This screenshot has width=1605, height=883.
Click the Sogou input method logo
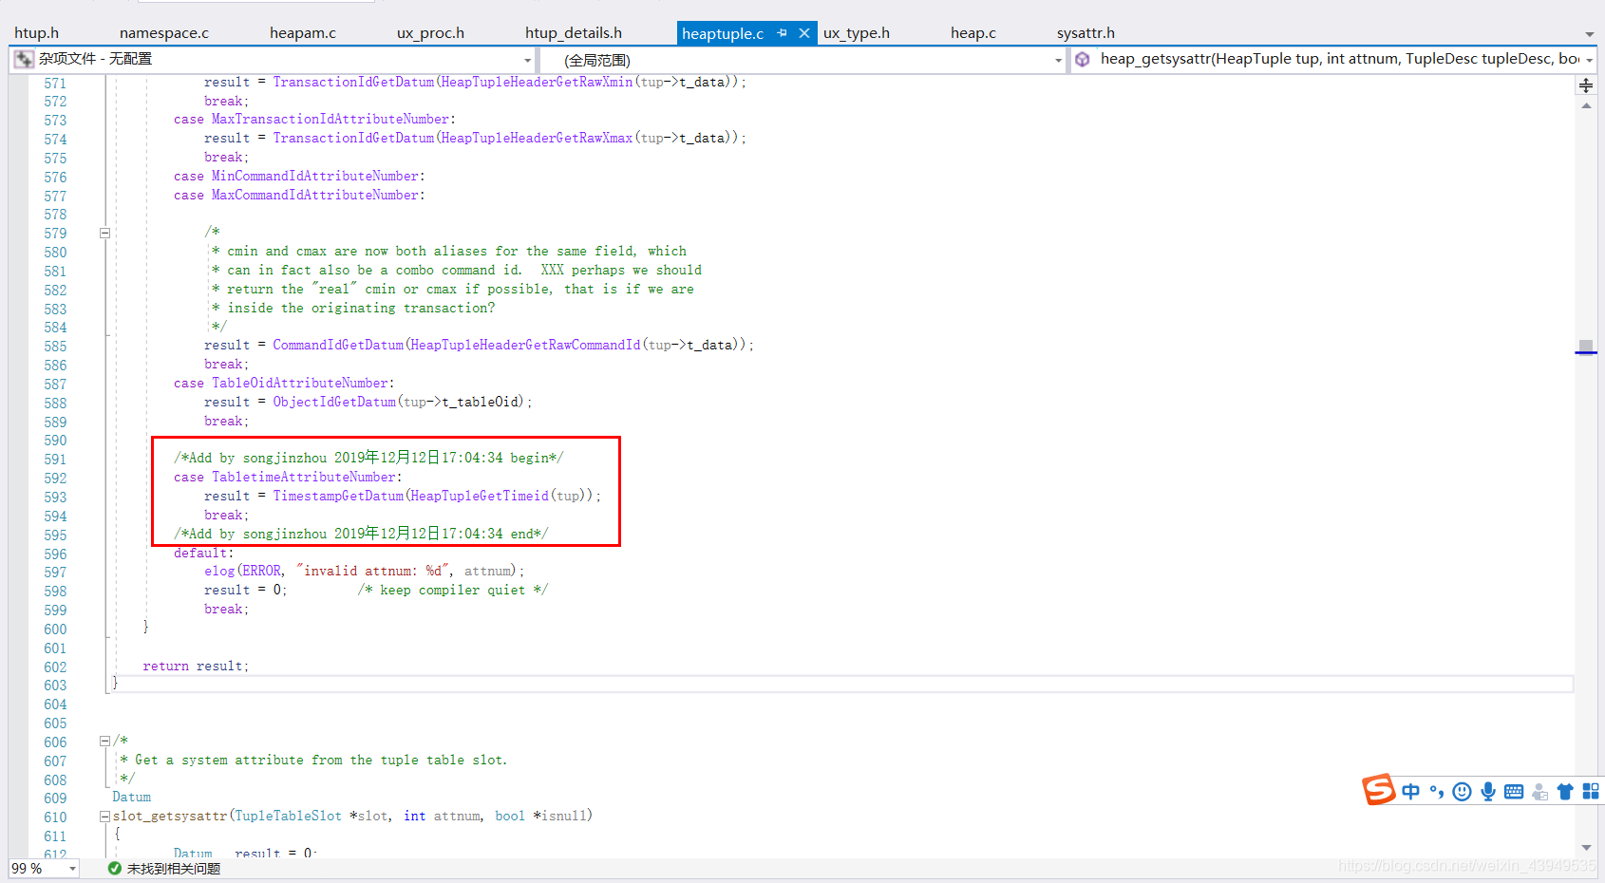pos(1379,789)
